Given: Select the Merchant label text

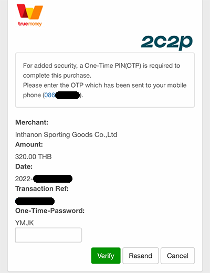Looking at the screenshot, I should [31, 122].
